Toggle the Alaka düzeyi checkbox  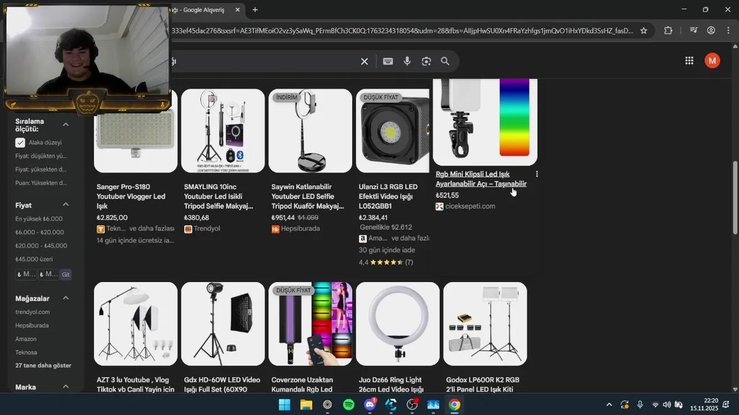(x=20, y=142)
